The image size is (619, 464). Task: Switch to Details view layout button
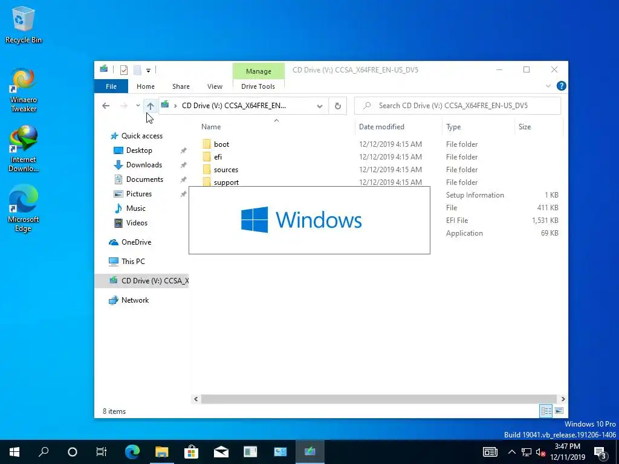pos(546,411)
